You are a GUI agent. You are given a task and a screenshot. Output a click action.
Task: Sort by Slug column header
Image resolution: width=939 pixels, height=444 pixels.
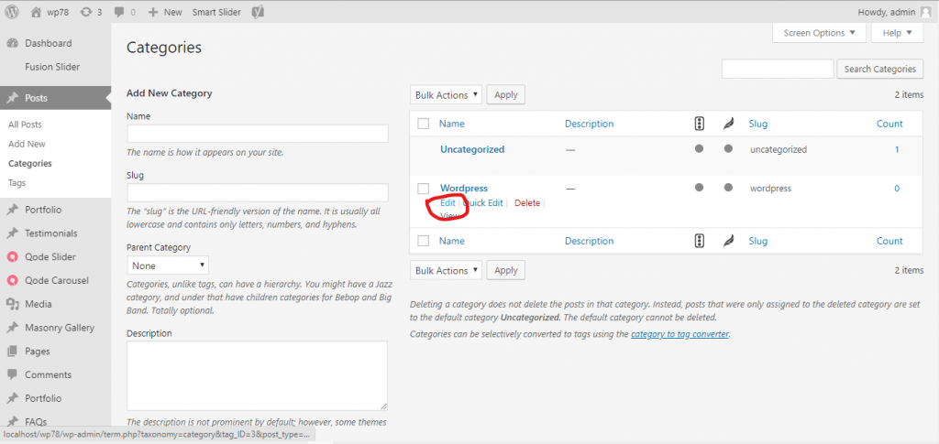click(x=758, y=124)
